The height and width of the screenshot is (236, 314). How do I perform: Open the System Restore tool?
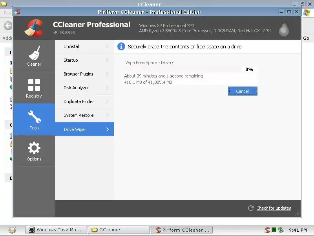[x=84, y=115]
